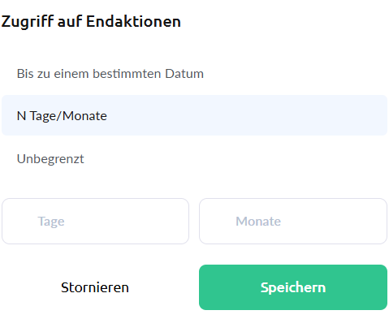
Task: Cancel with the Stornieren button
Action: coord(95,287)
